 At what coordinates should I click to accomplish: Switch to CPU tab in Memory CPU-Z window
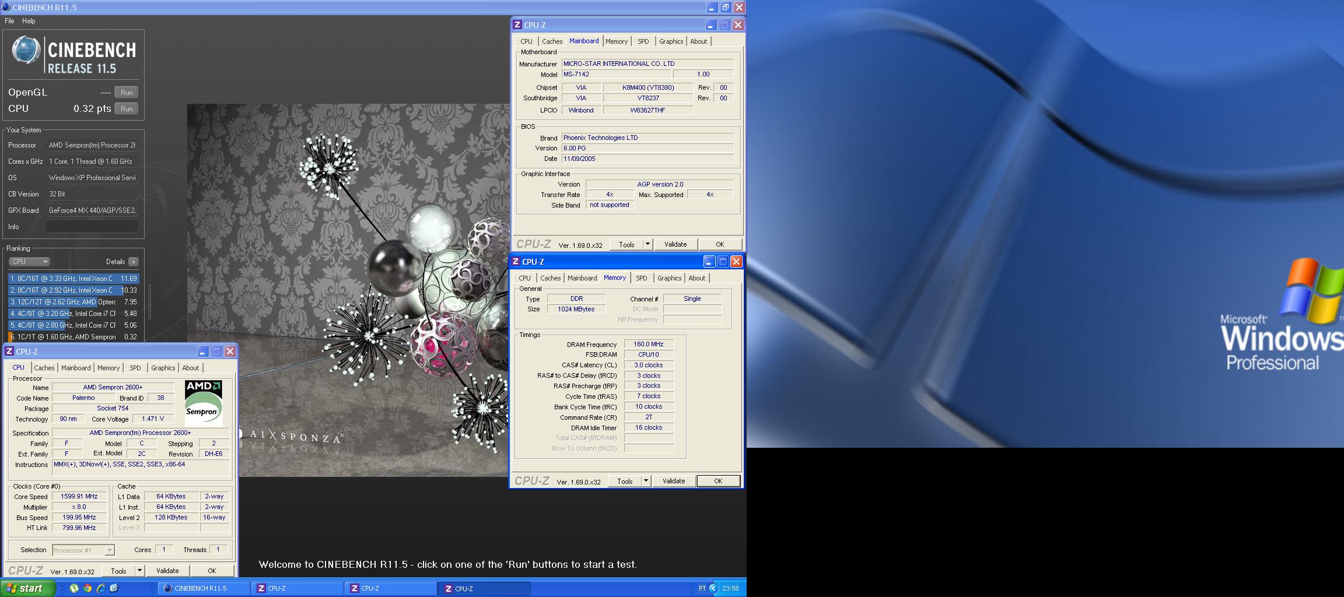pos(524,278)
